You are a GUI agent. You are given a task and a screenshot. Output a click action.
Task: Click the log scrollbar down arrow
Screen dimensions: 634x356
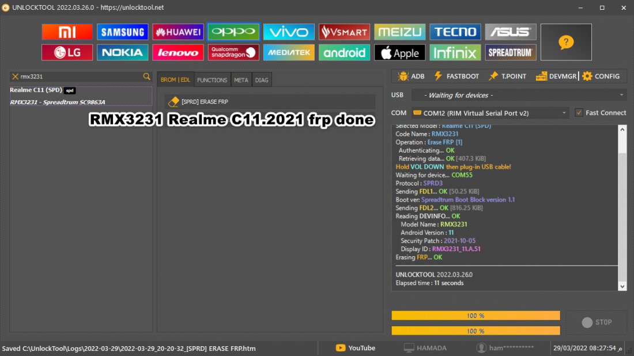point(622,286)
